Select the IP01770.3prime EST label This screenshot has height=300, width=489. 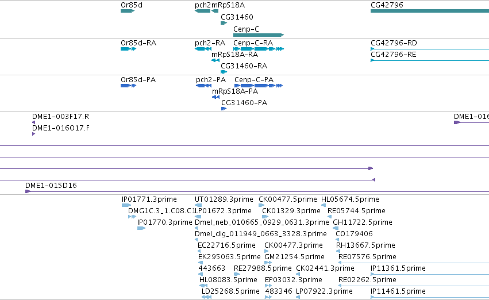164,222
